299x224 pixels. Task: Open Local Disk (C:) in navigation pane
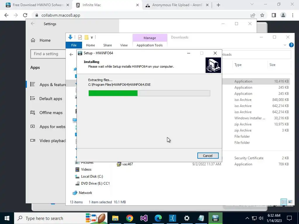click(x=92, y=176)
